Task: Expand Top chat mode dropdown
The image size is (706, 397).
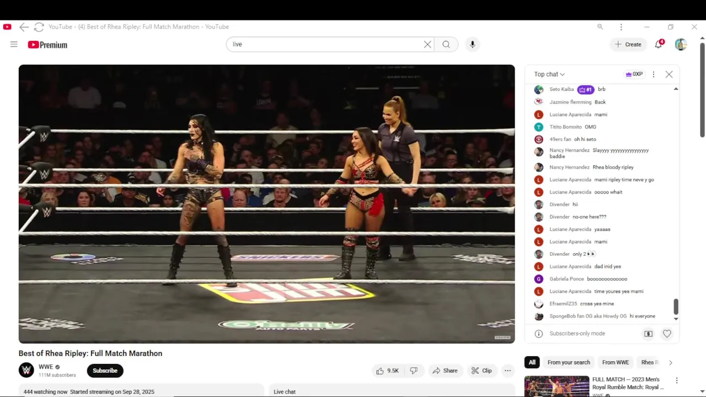Action: [x=549, y=74]
